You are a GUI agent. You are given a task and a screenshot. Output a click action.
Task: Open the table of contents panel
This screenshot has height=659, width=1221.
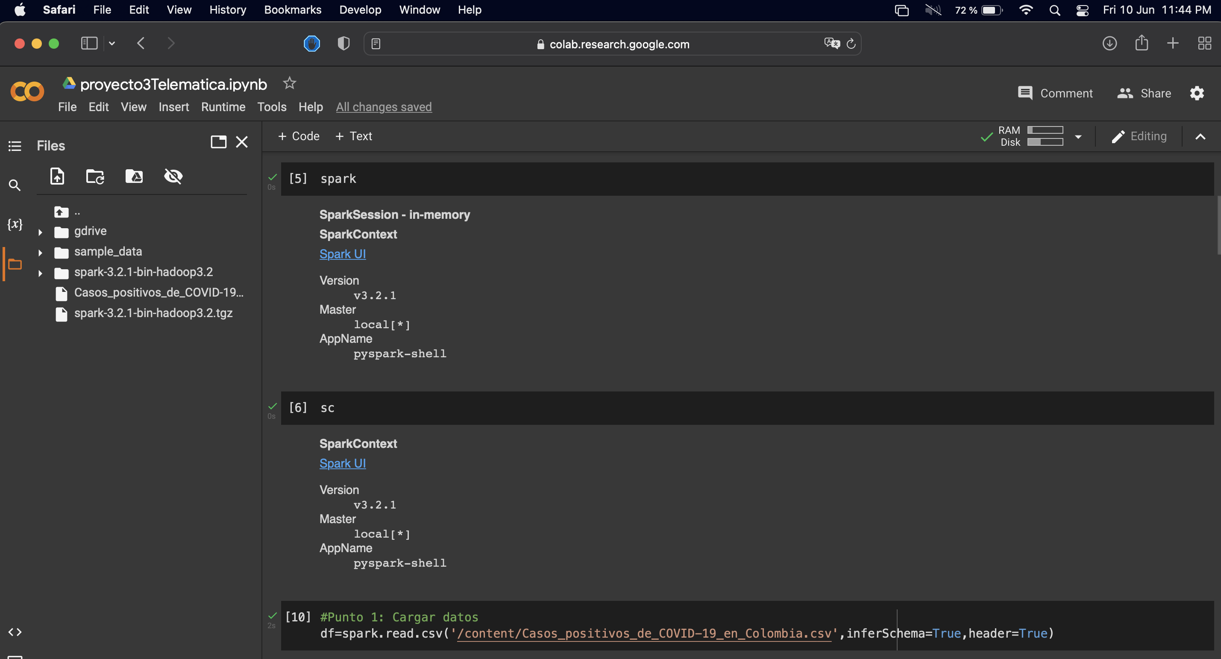coord(15,146)
